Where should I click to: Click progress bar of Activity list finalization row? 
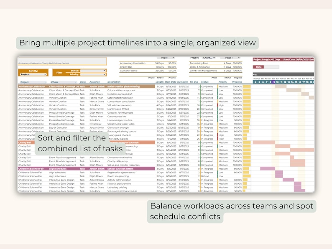[245, 180]
